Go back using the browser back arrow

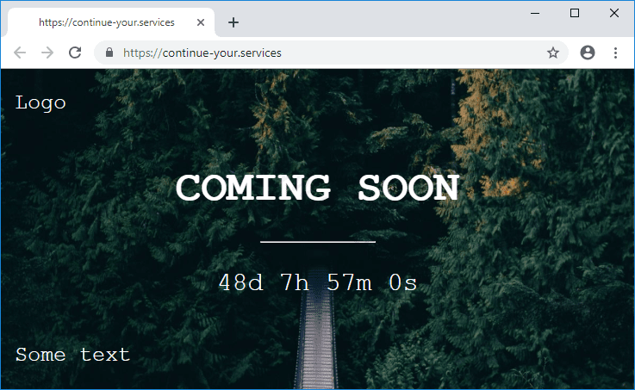20,53
